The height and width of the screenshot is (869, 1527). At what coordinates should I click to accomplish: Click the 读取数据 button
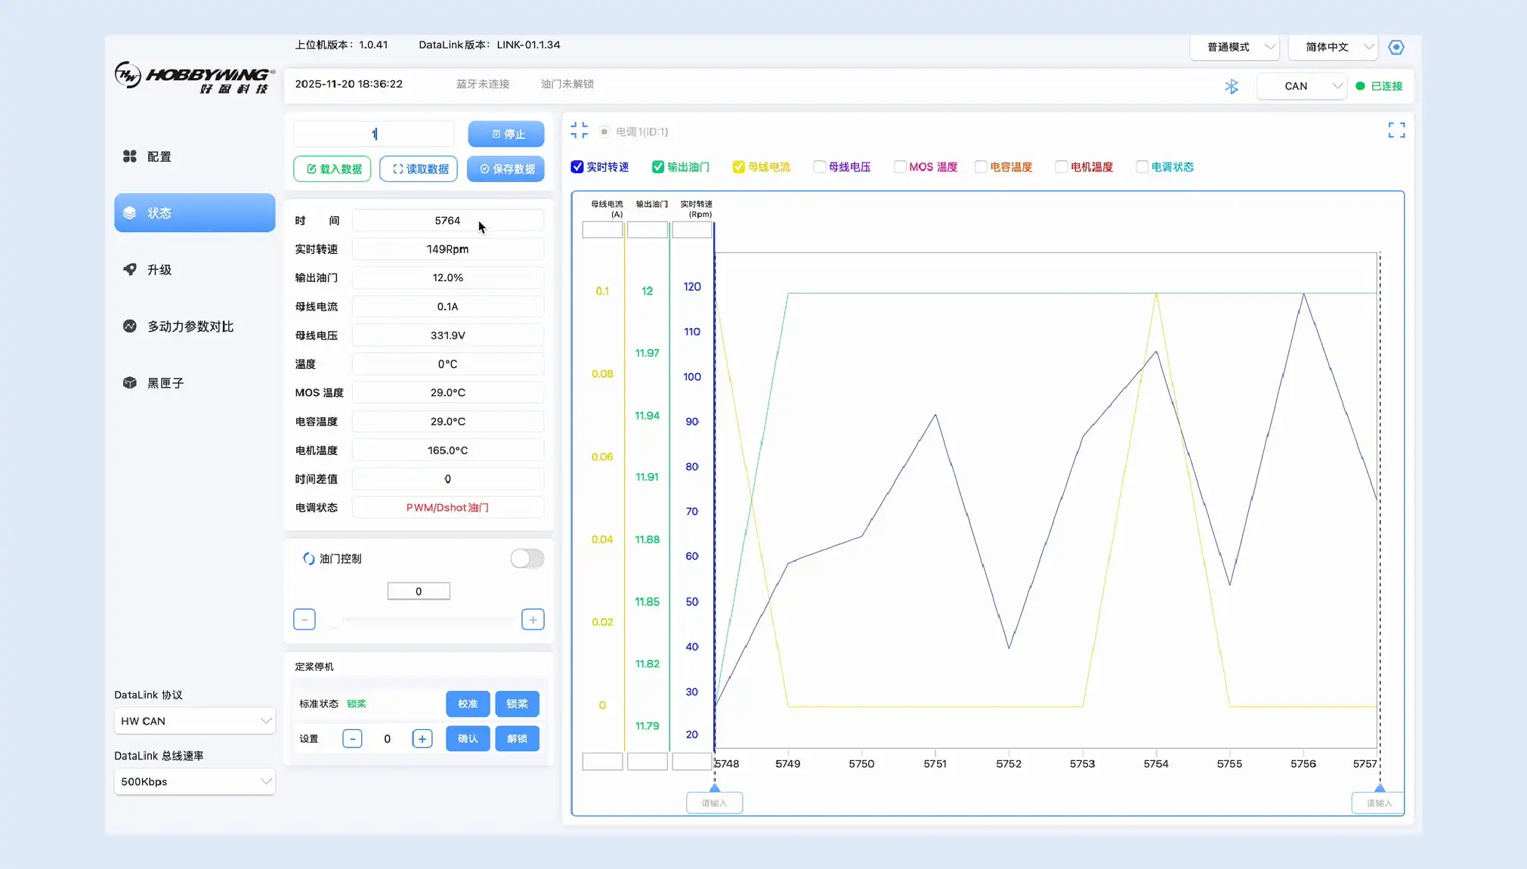tap(419, 169)
